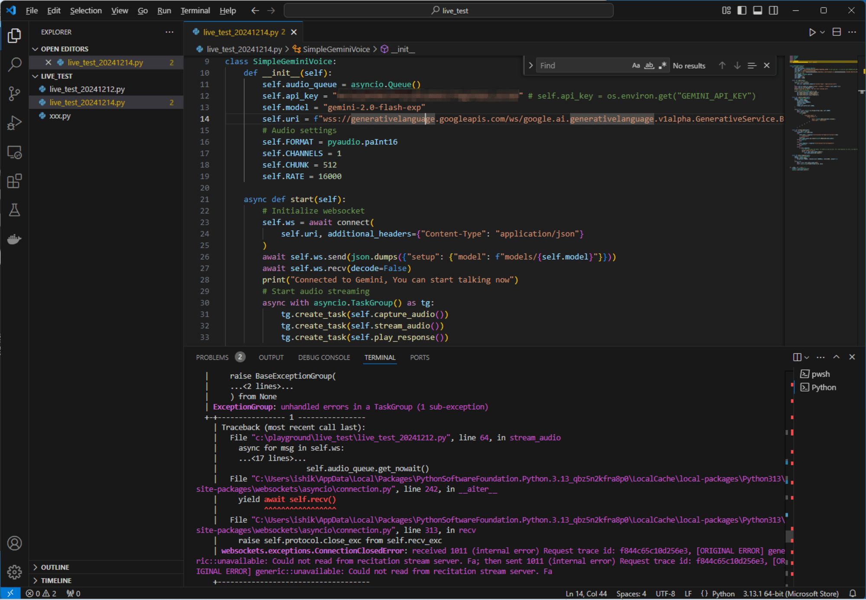Close live_test_20241214.py in Open Editors
Viewport: 866px width, 600px height.
coord(48,62)
